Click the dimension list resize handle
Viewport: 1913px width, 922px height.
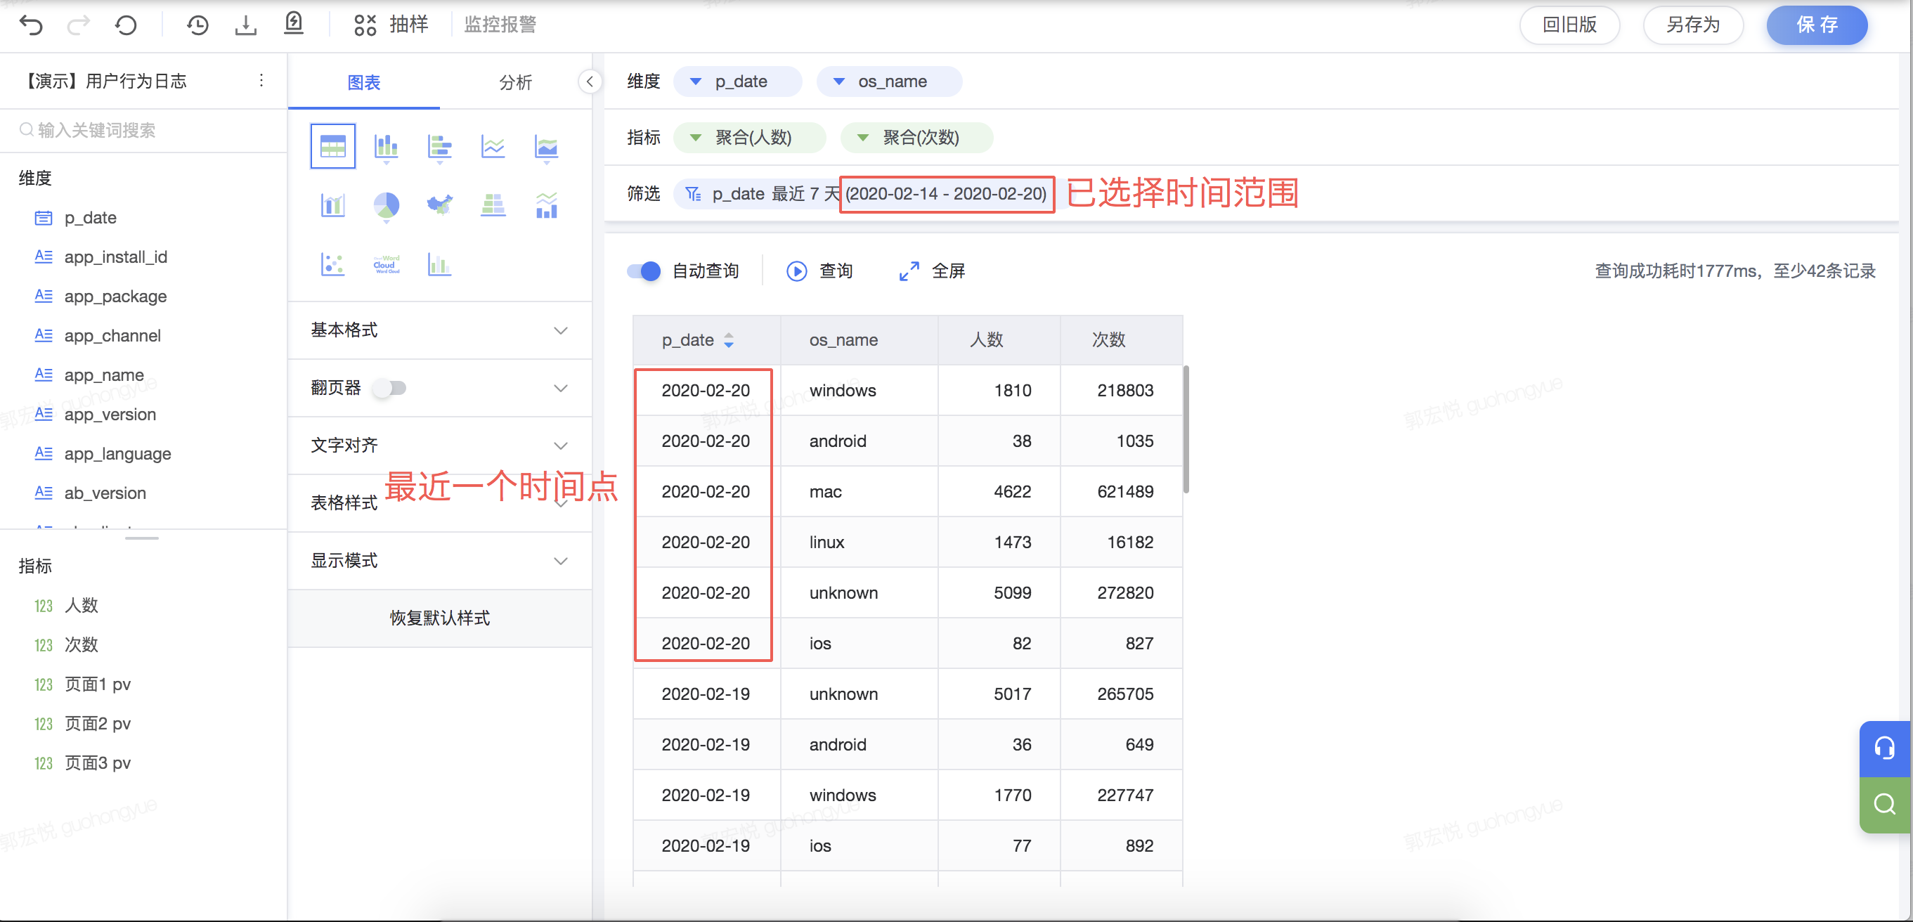[x=142, y=538]
